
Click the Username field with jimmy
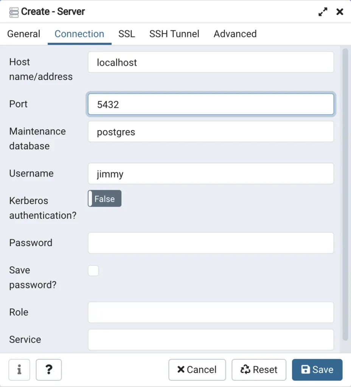pos(211,173)
